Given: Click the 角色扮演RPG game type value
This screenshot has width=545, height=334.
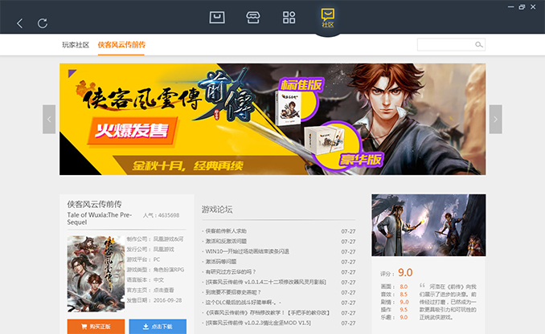Looking at the screenshot, I should 169,270.
